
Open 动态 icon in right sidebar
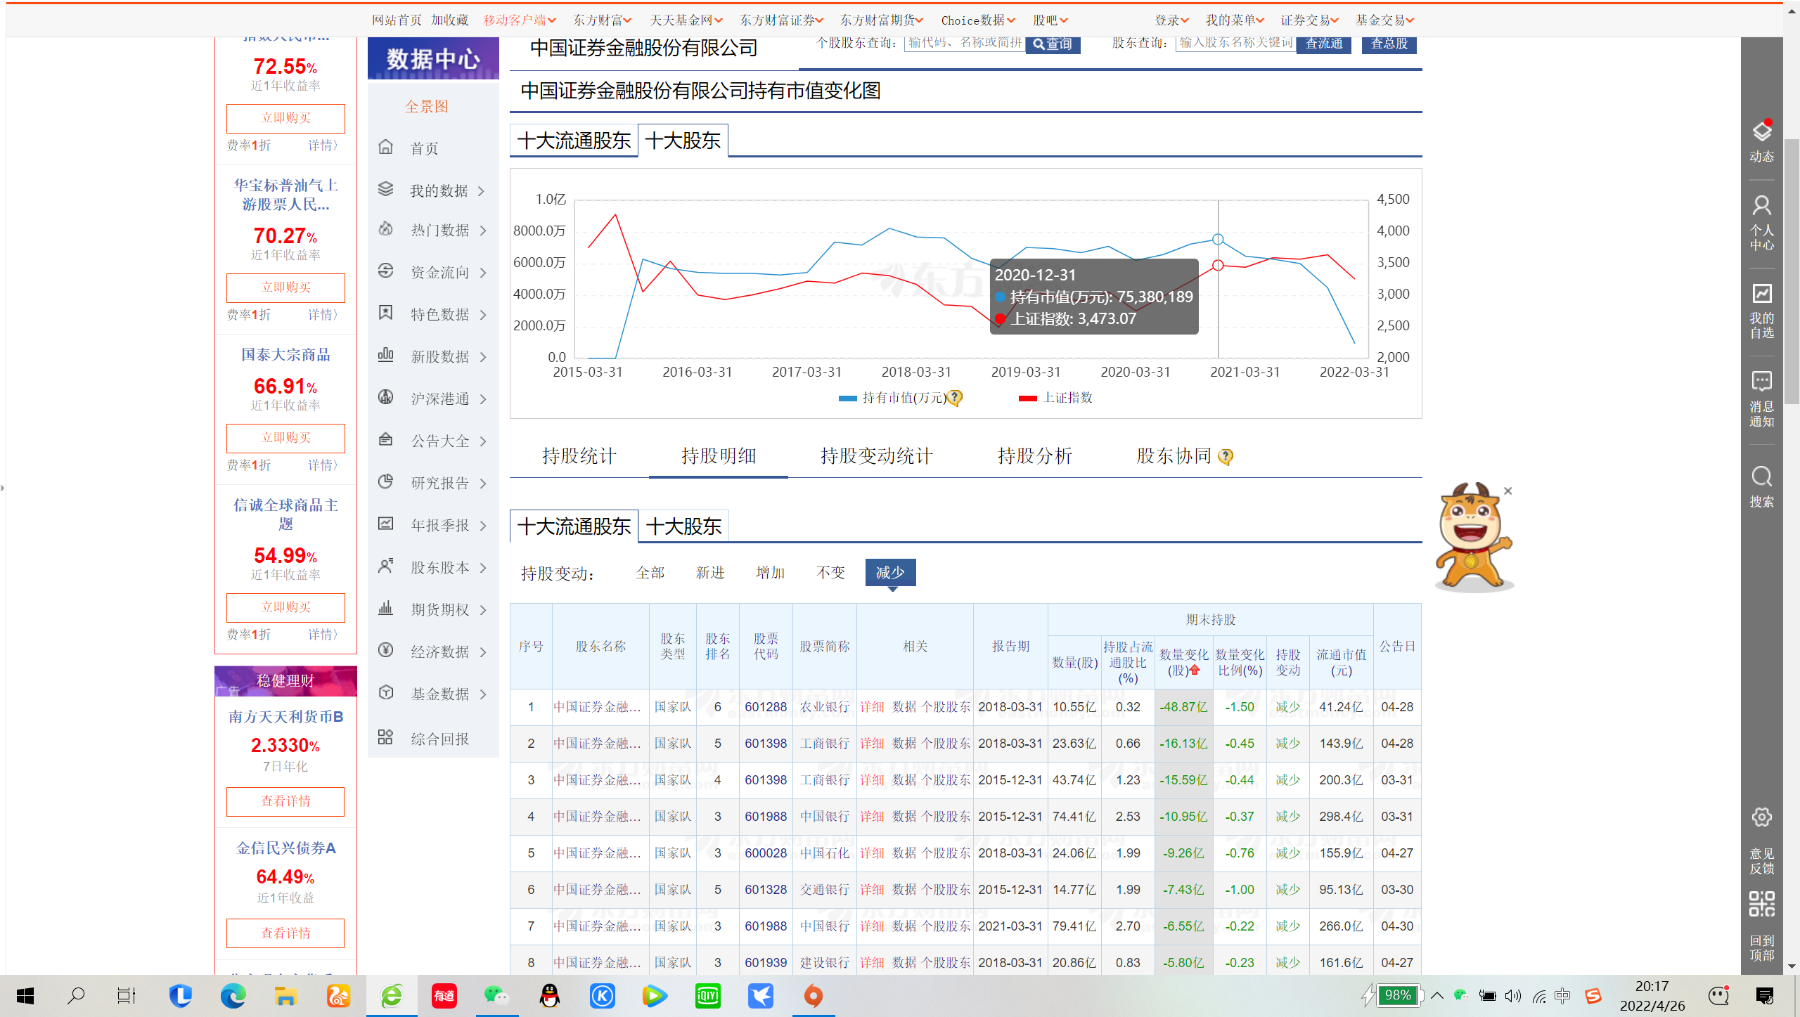click(1761, 131)
